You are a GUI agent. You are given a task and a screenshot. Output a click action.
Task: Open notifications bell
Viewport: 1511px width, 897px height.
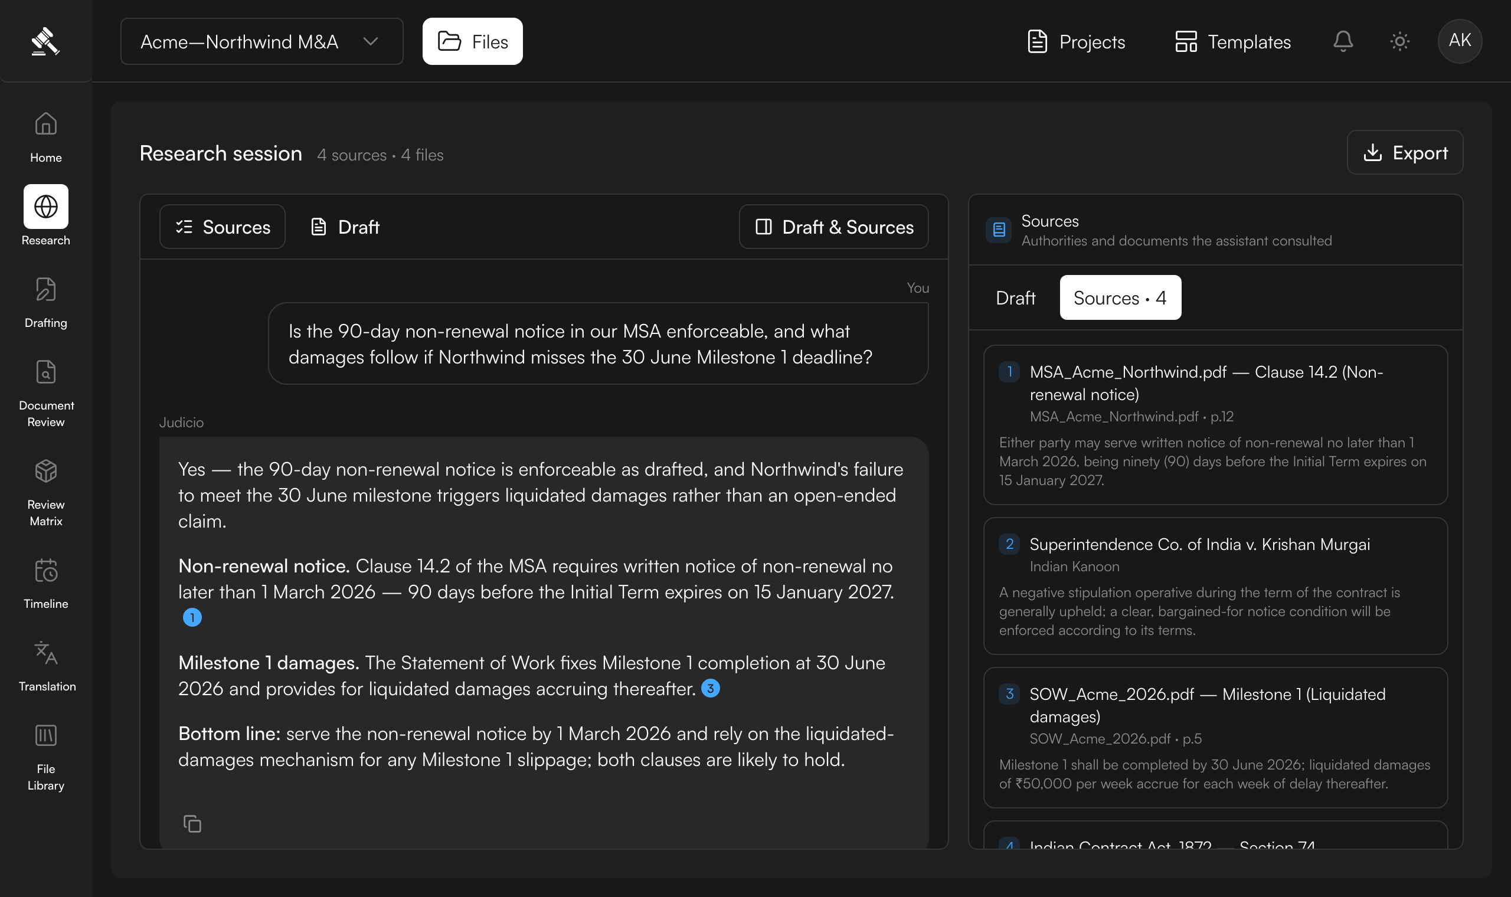point(1343,41)
